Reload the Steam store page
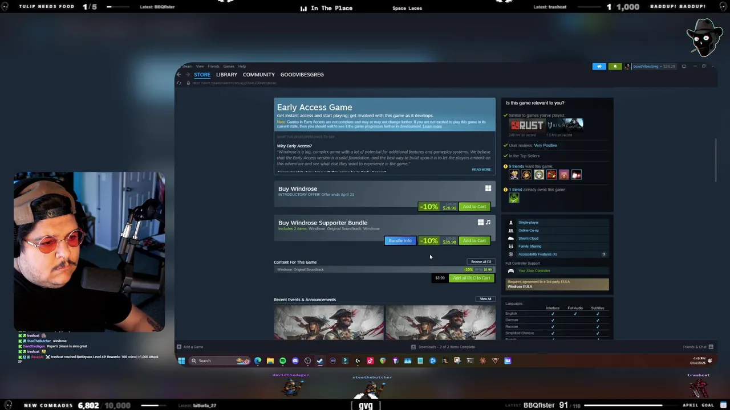Viewport: 730px width, 410px height. [179, 83]
